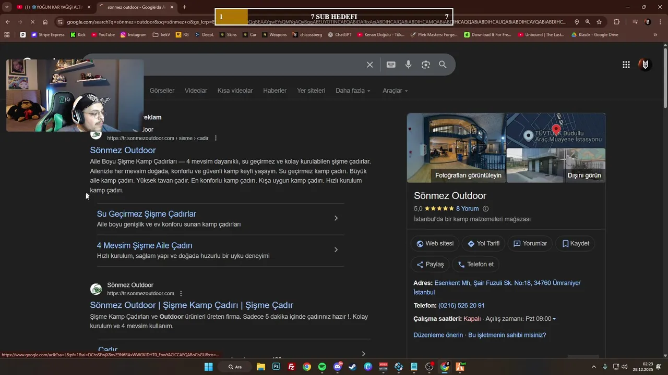Open the Google account profile avatar
668x375 pixels.
pos(645,65)
